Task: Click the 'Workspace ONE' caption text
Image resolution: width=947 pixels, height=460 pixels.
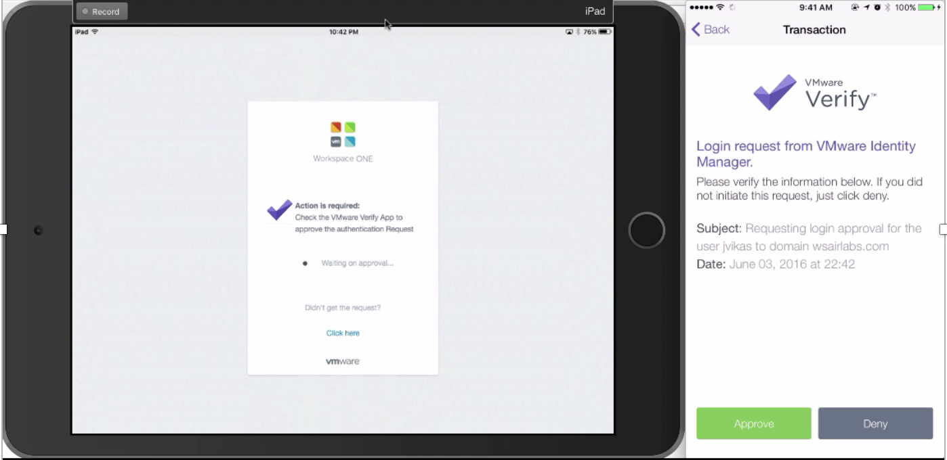Action: [343, 159]
